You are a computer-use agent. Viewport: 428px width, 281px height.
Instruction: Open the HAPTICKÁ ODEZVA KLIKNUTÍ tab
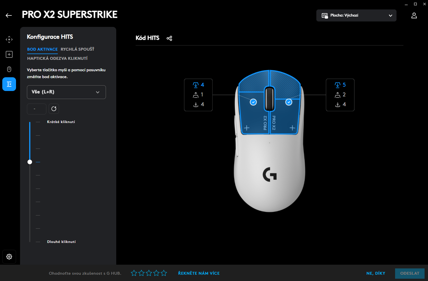tap(57, 58)
